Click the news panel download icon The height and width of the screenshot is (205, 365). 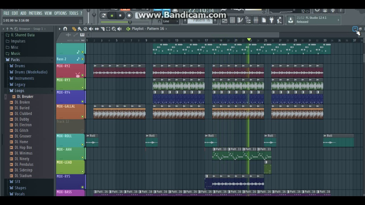coord(291,20)
